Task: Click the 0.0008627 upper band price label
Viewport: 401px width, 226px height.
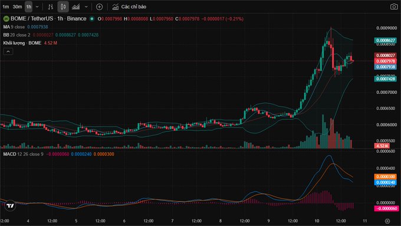Action: 386,40
